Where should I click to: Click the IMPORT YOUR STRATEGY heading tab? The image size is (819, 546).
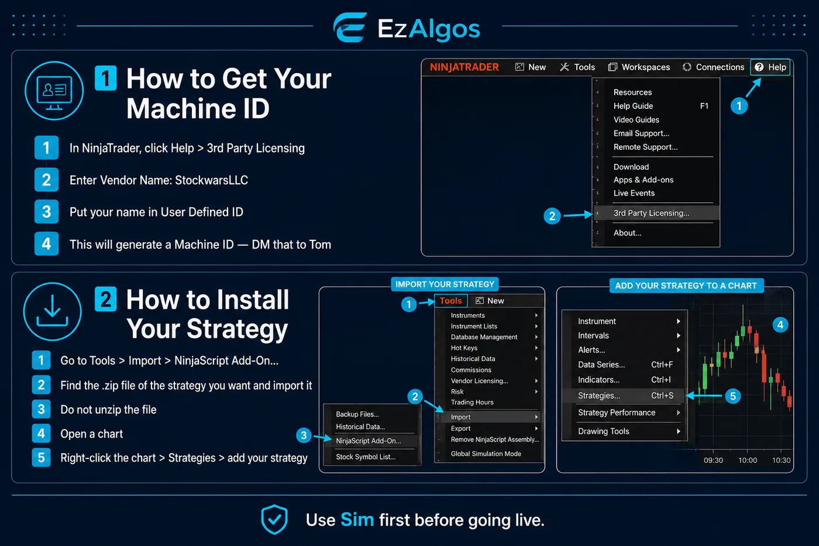[x=445, y=284]
